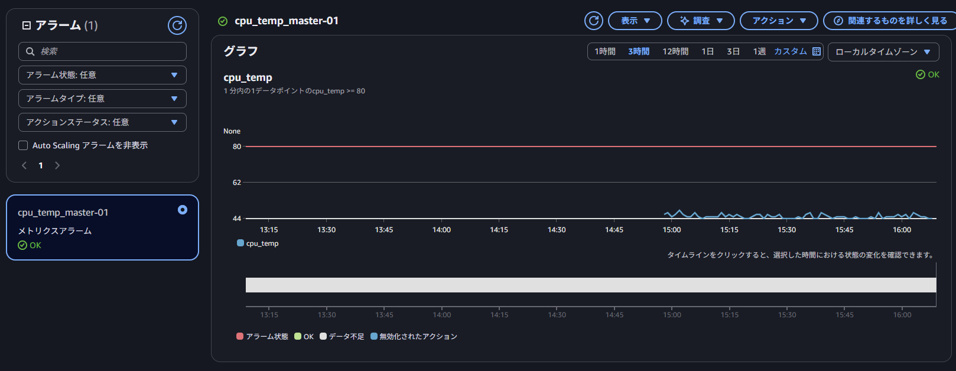Click 関連するものを詳しく見る button

pos(891,21)
